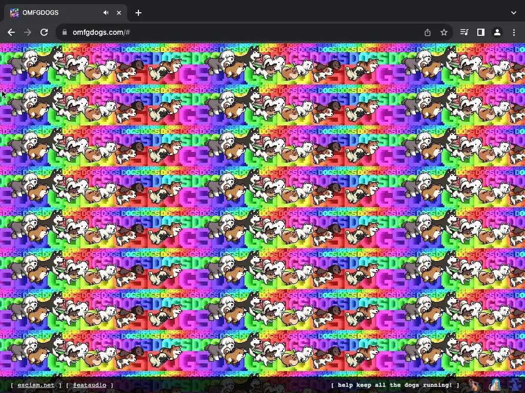Select the OMFGDOGS tab
525x393 pixels.
tap(66, 13)
